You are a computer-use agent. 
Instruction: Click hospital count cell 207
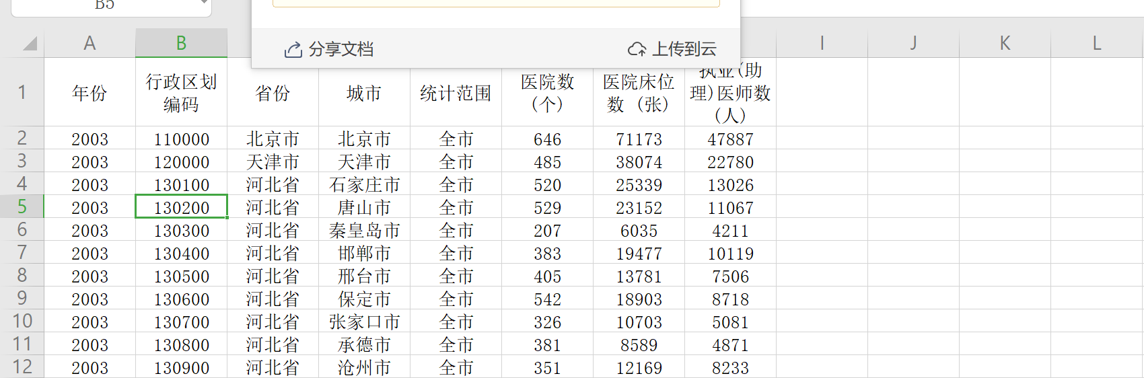[547, 230]
